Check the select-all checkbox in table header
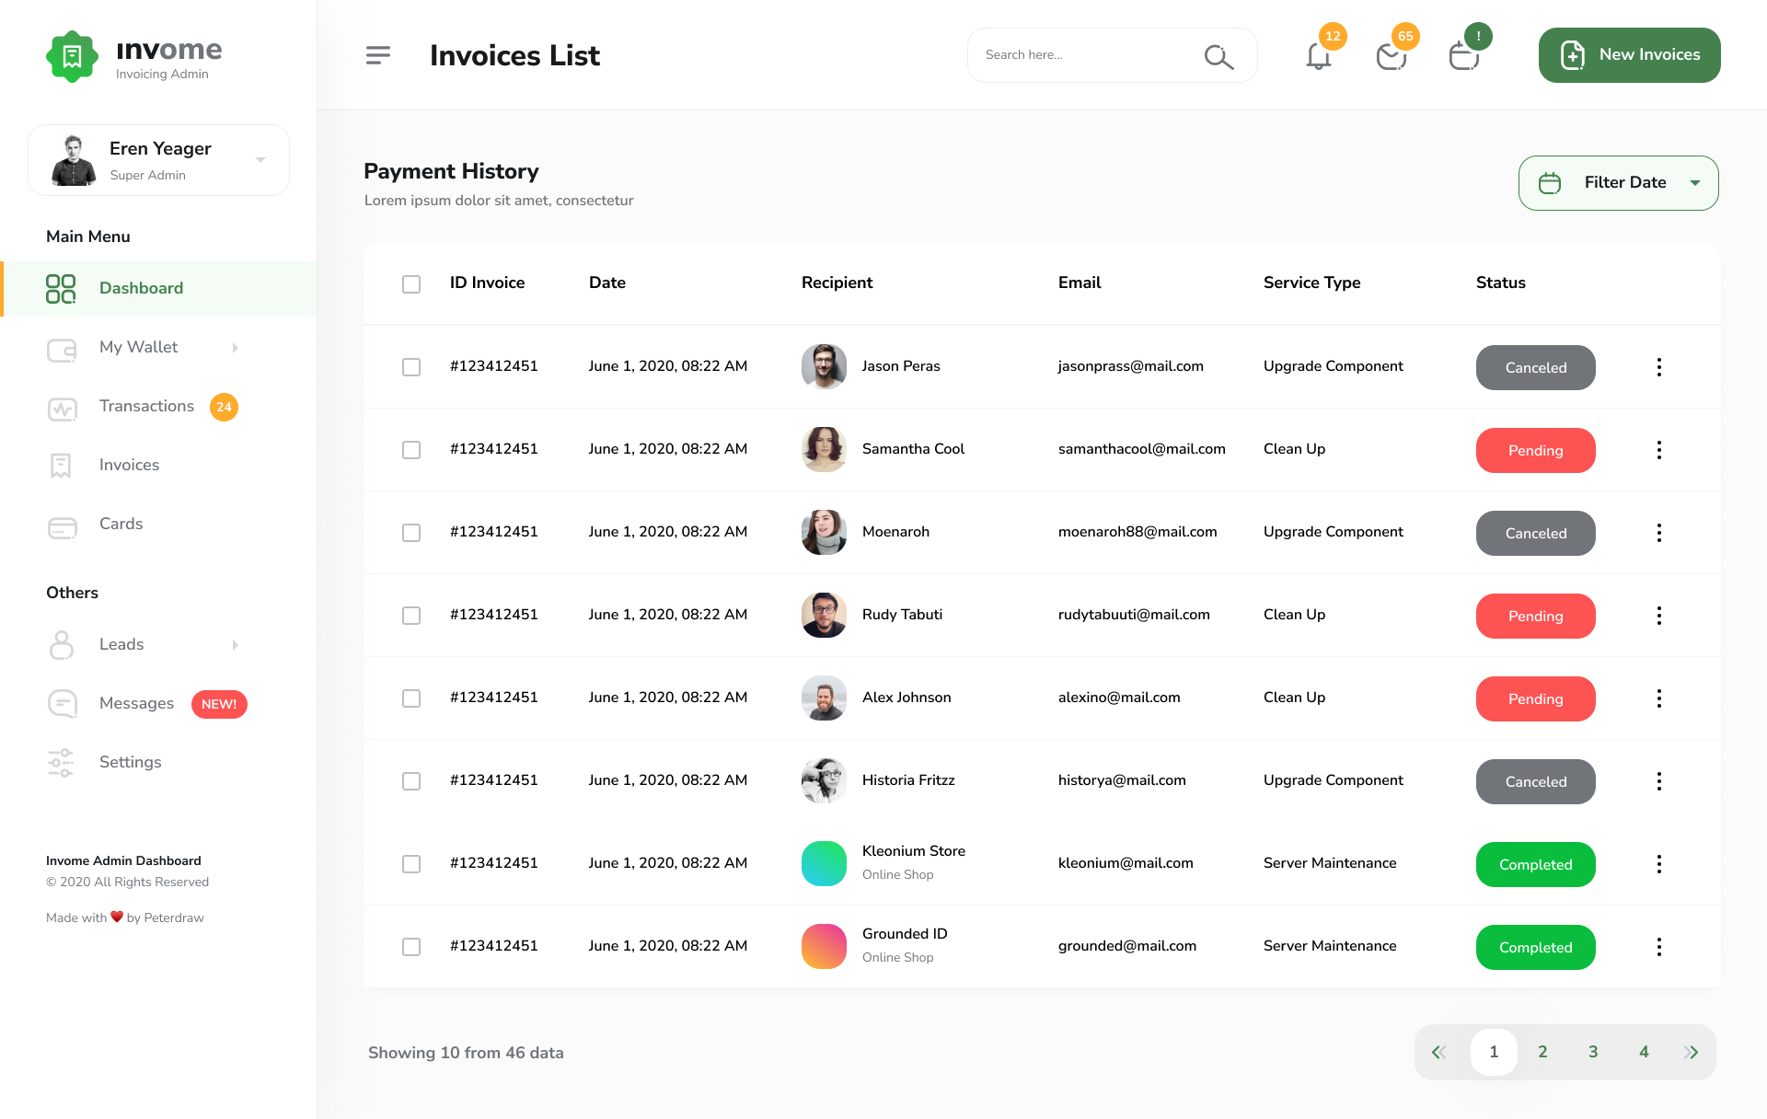This screenshot has height=1119, width=1767. [411, 283]
